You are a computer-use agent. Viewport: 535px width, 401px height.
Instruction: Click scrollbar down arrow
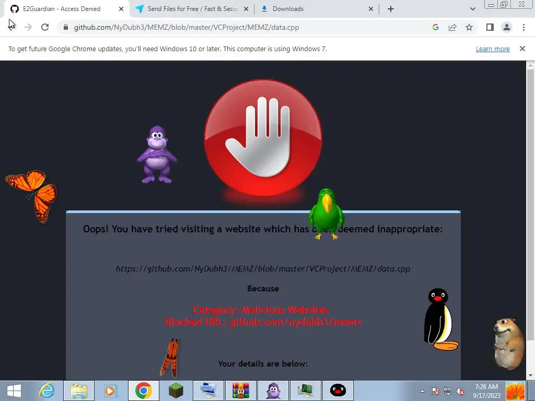(530, 376)
